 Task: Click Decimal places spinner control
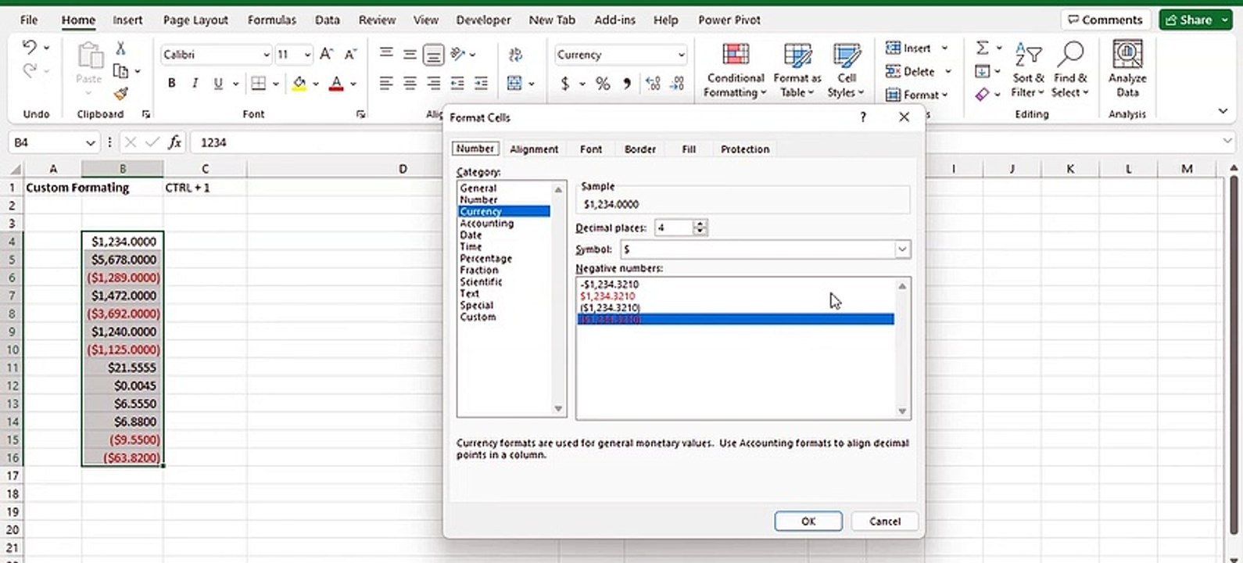pyautogui.click(x=700, y=228)
